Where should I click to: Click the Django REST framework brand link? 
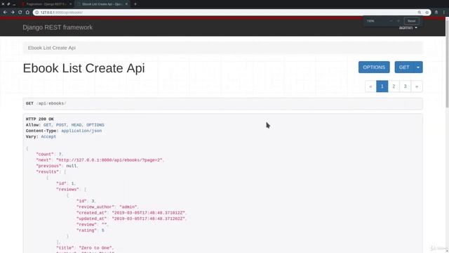[x=58, y=27]
